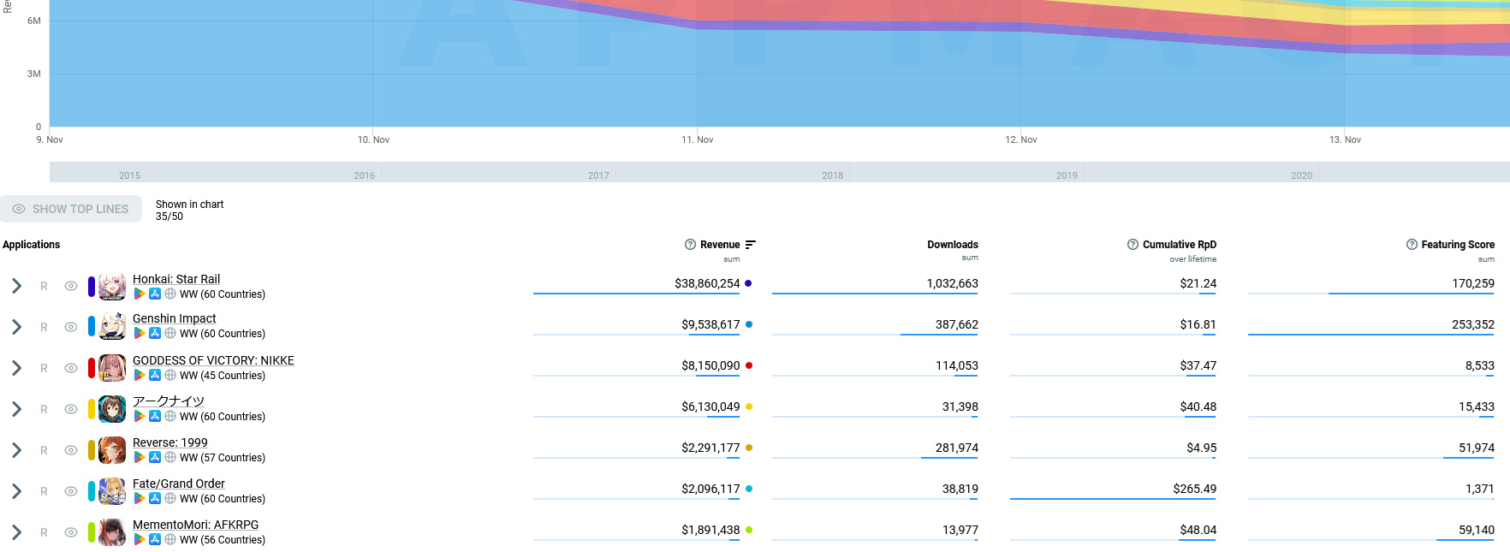Click the R icon in Fate/Grand Order row
The width and height of the screenshot is (1510, 552).
44,491
